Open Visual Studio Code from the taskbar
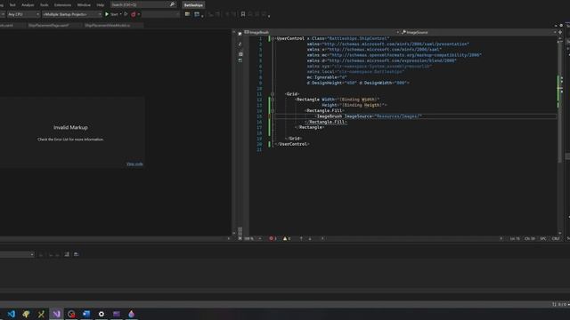570x320 pixels. pos(12,314)
